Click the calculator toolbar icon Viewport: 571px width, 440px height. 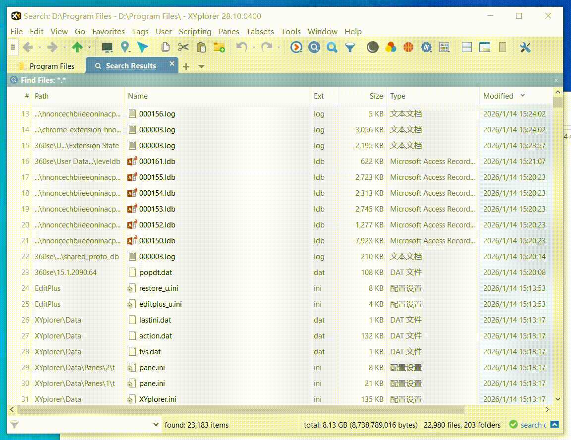pos(444,47)
